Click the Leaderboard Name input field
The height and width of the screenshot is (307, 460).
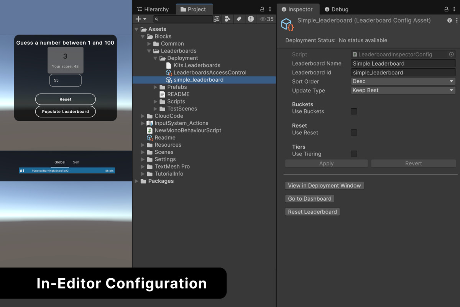coord(403,64)
